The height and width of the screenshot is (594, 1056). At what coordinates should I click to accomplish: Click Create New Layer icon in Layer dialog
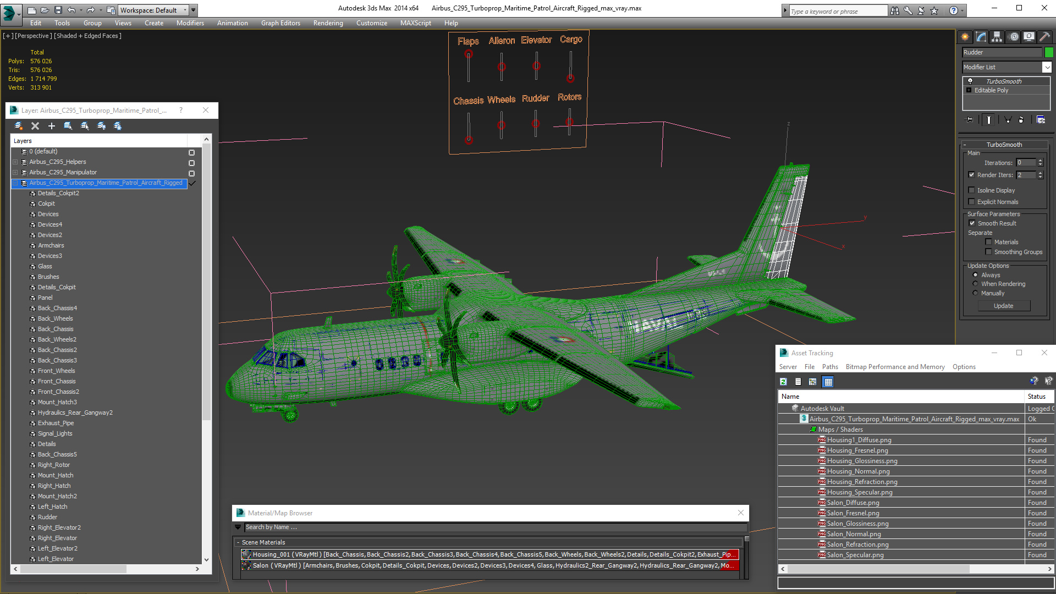tap(19, 126)
